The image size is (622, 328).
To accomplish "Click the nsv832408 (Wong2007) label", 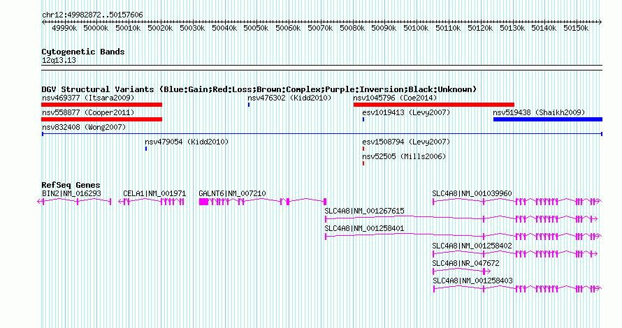I will 84,127.
